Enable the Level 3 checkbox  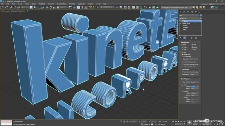[182, 97]
